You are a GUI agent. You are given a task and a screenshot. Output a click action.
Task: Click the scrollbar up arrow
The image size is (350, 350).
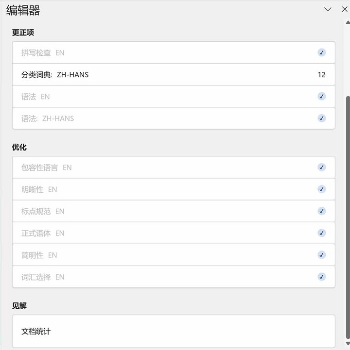click(348, 22)
